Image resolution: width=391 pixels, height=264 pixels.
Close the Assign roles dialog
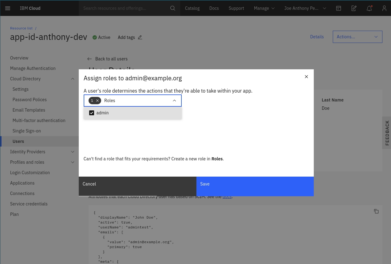click(x=306, y=77)
